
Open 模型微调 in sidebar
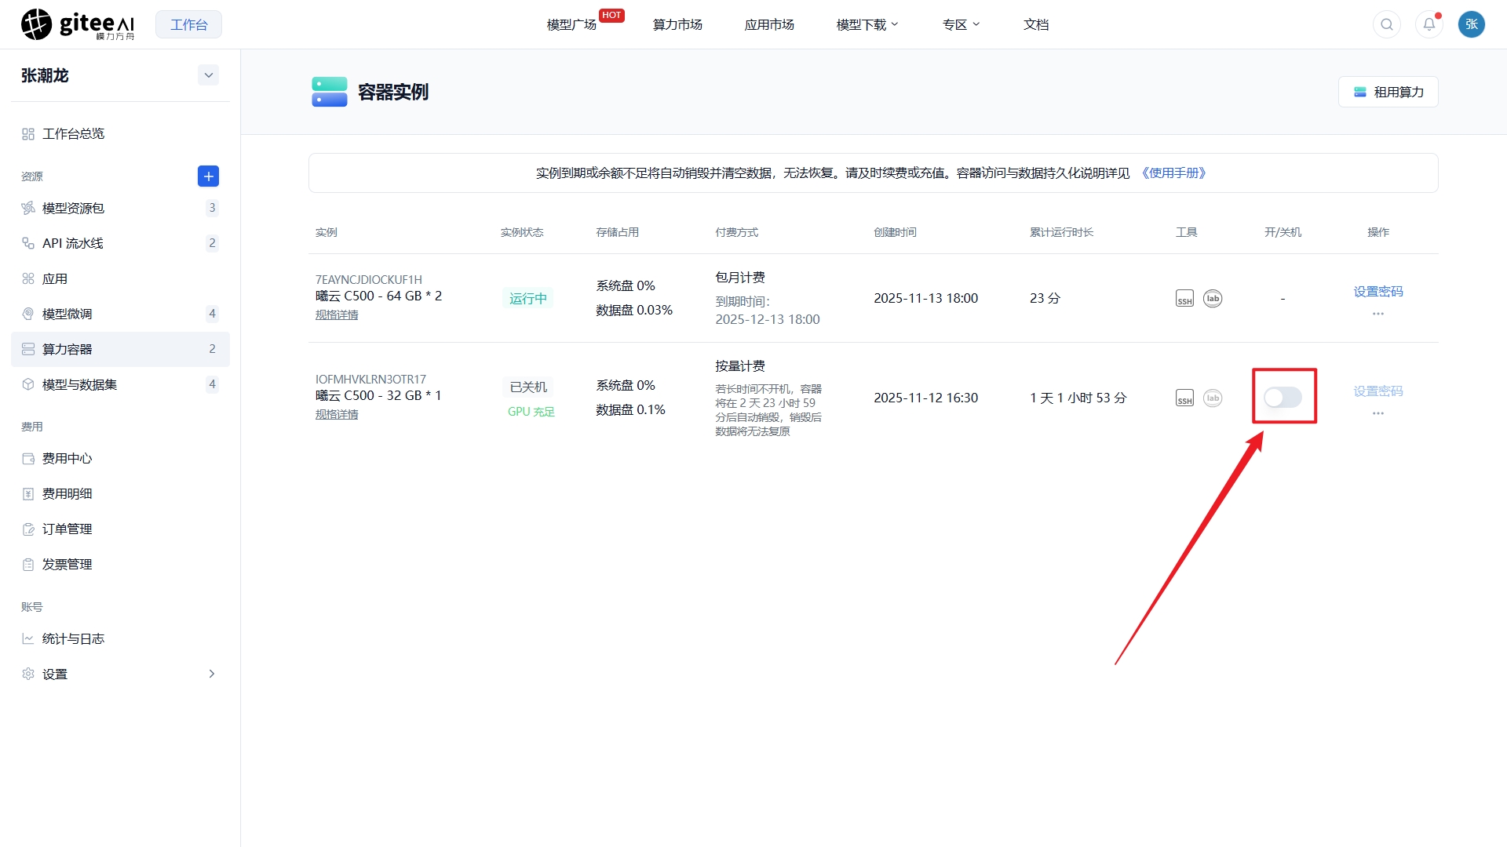[x=120, y=314]
